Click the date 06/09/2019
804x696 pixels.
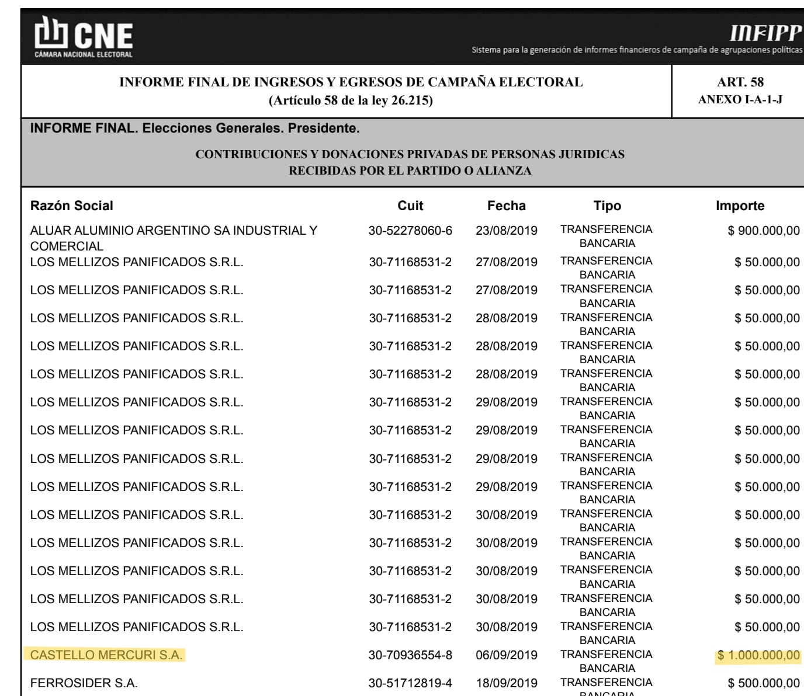(x=507, y=655)
